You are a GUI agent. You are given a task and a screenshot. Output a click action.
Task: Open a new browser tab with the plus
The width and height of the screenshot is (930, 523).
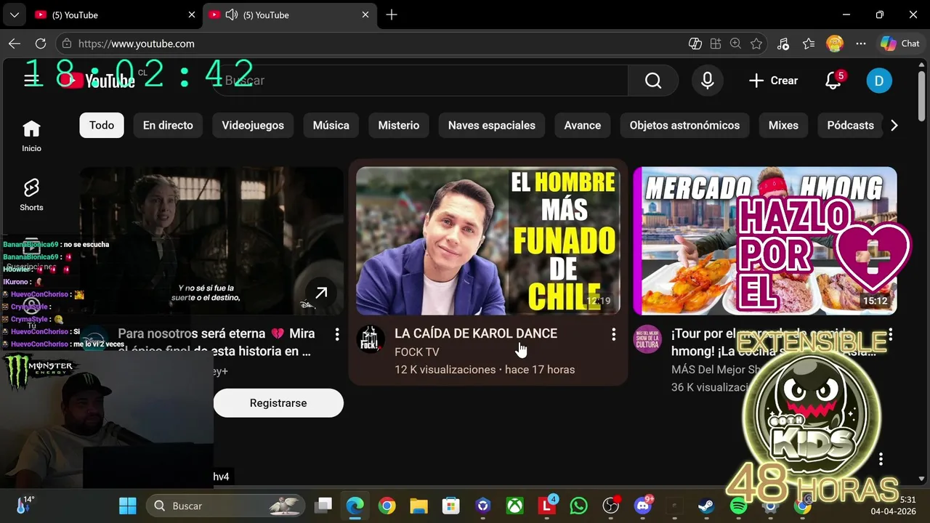392,15
